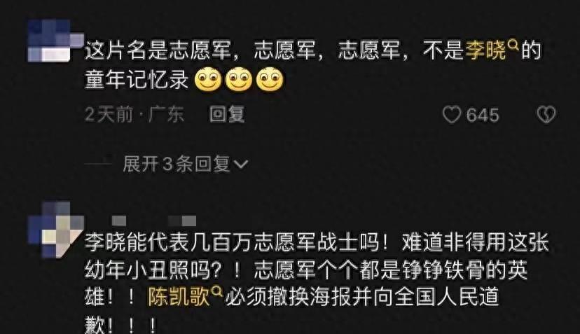Click the 广东 location label
Screen dimensions: 580x334
[x=167, y=114]
